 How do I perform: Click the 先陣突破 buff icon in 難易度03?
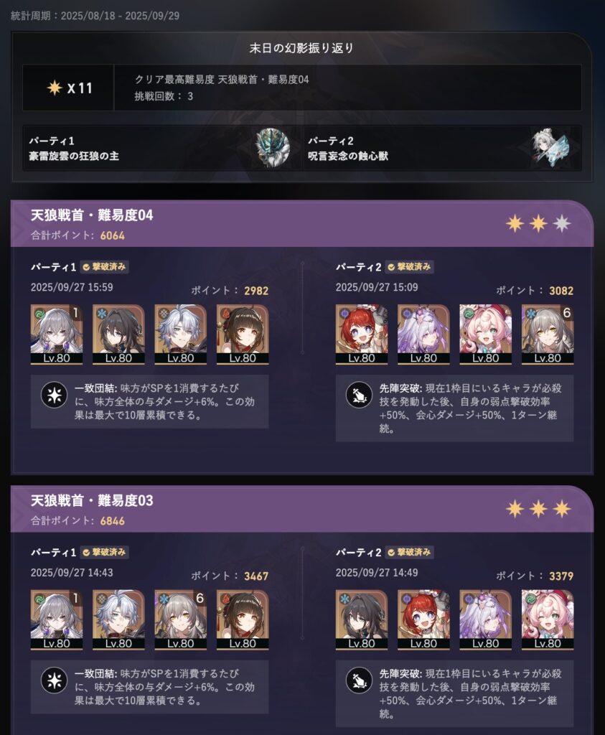pyautogui.click(x=359, y=680)
